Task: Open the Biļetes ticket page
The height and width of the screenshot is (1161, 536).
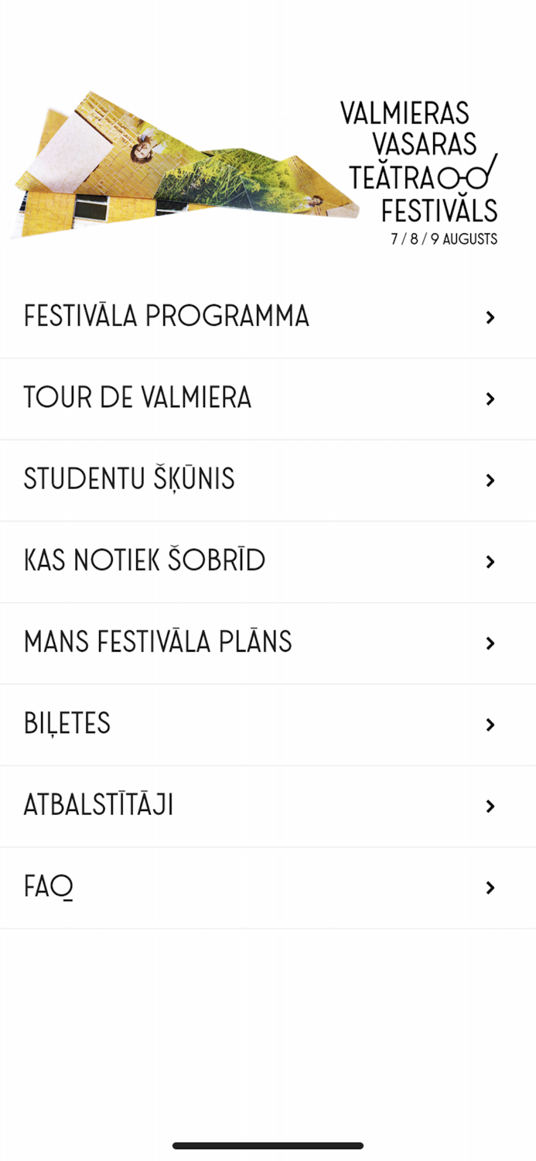Action: 68,723
